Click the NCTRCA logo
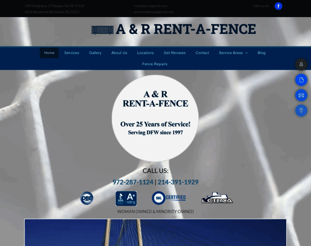The image size is (311, 246). (x=217, y=198)
